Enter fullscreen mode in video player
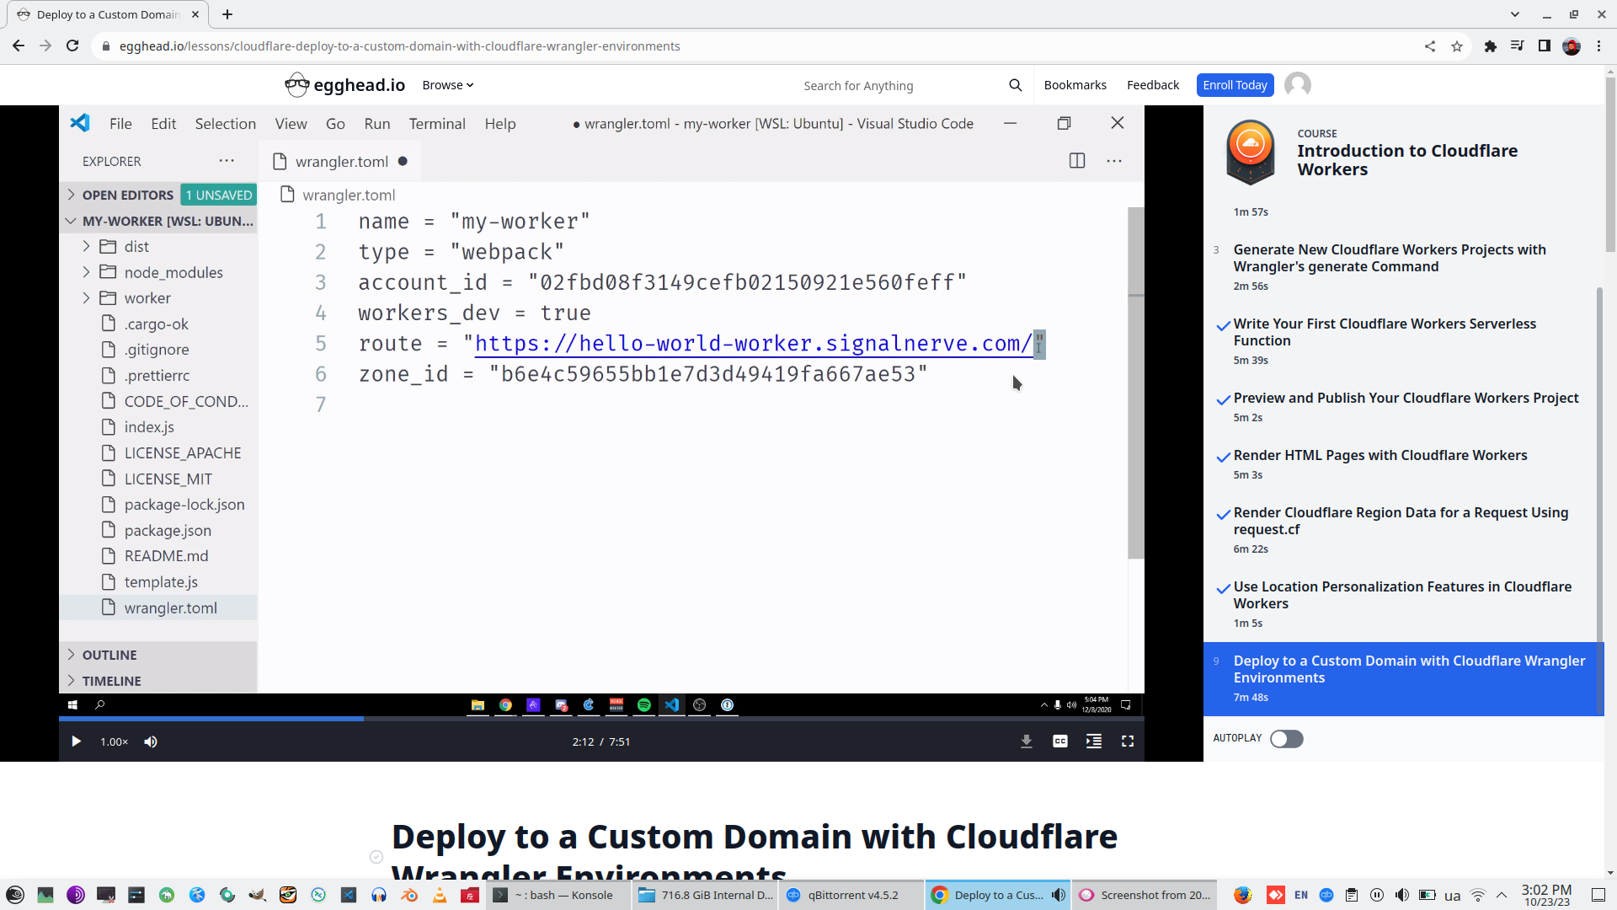This screenshot has height=910, width=1617. click(x=1127, y=741)
